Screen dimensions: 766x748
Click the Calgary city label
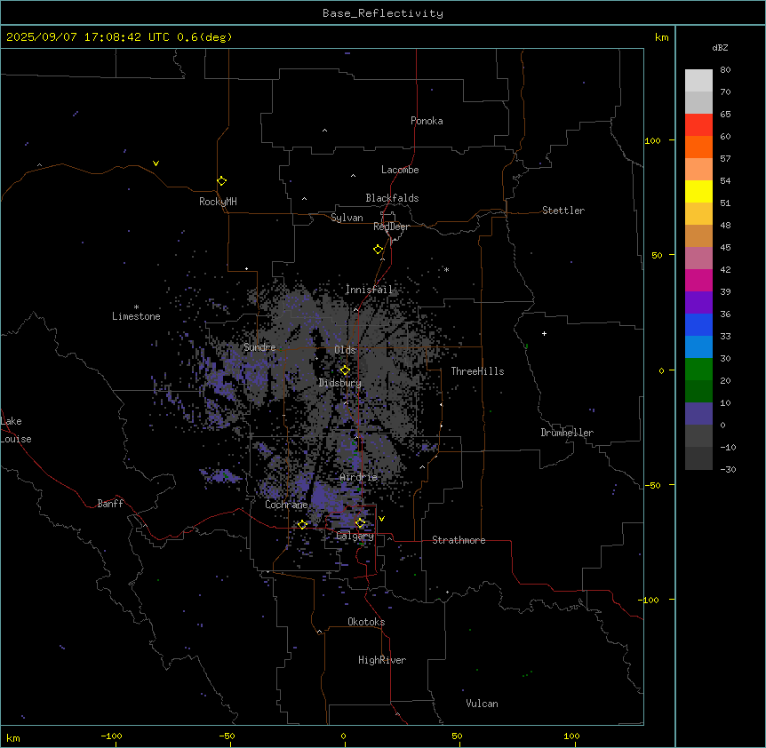click(355, 536)
